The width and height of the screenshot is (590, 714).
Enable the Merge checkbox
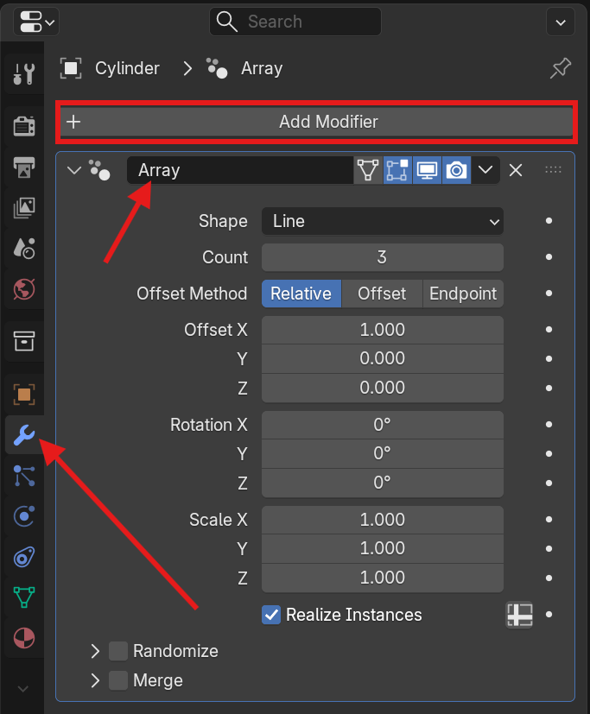click(x=118, y=680)
